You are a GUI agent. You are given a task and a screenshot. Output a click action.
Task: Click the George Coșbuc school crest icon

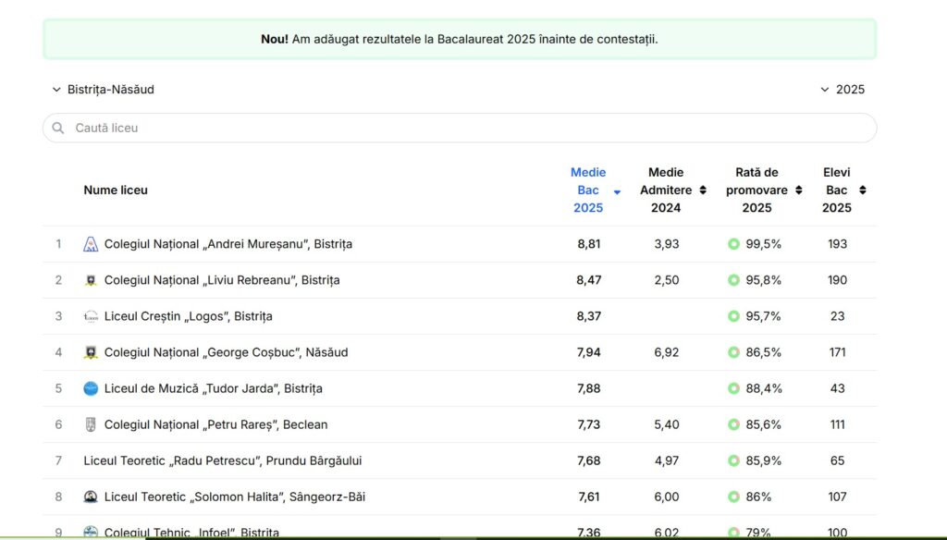[x=91, y=352]
